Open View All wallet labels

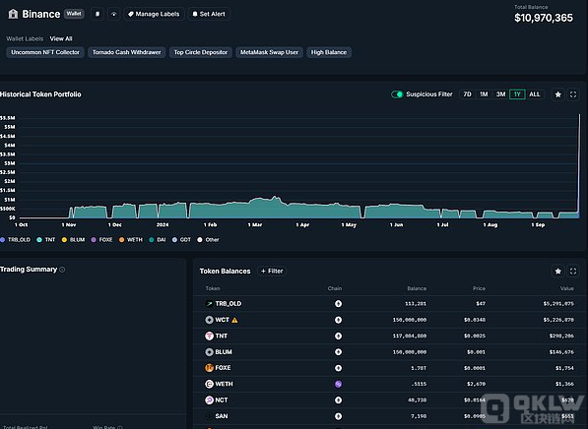tap(61, 38)
